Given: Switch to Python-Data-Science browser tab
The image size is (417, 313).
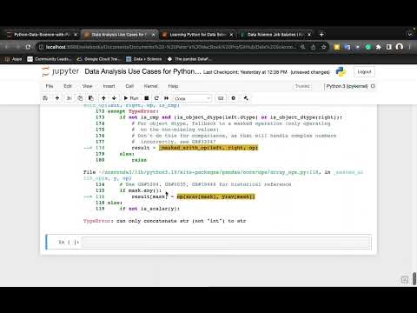Looking at the screenshot, I should point(42,35).
